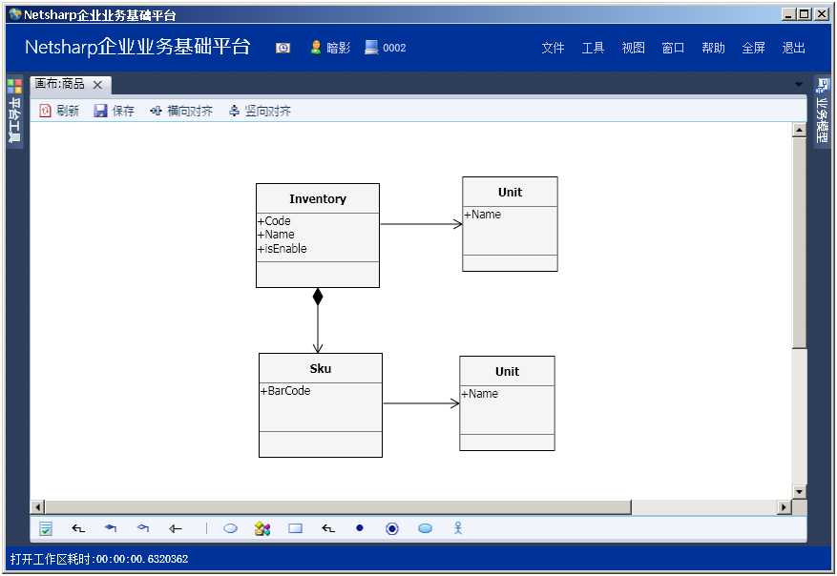Screen dimensions: 837x576
Task: Select the hollow-head inheritance arrow tool
Action: click(x=176, y=528)
